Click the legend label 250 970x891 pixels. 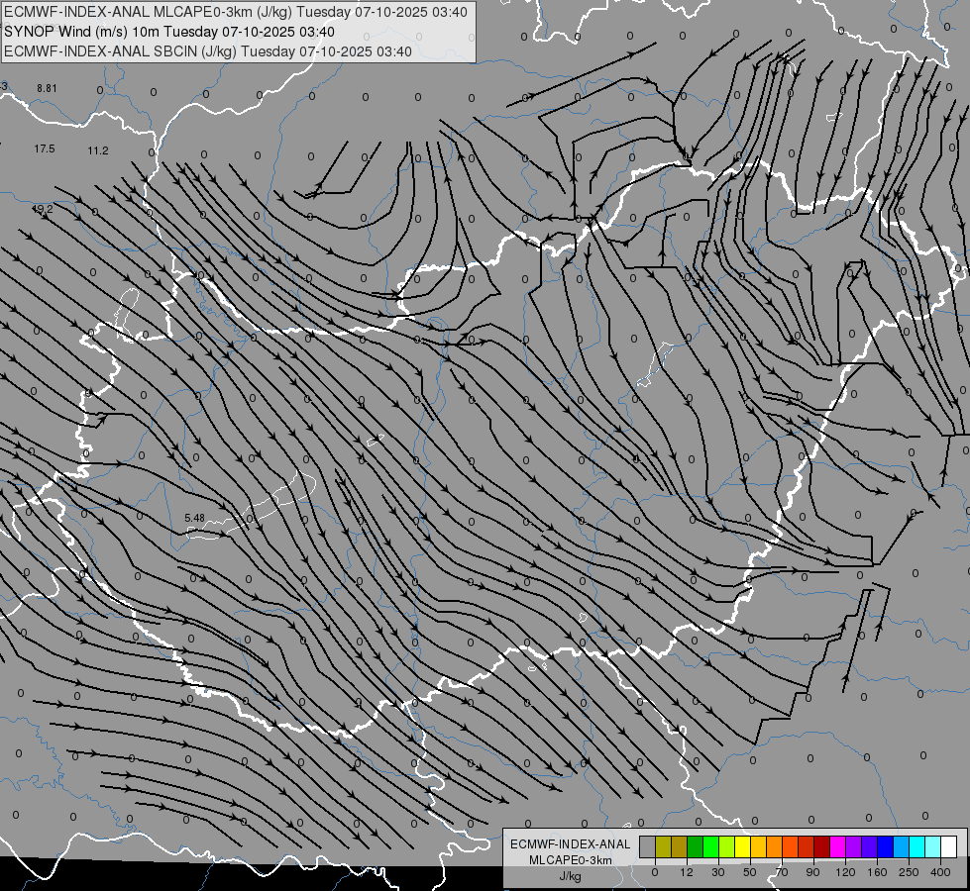point(909,872)
